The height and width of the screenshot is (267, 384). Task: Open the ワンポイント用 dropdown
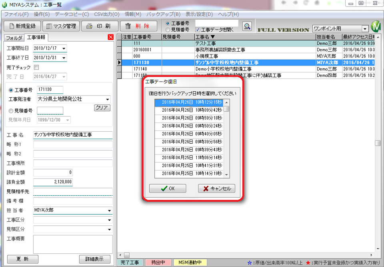pyautogui.click(x=365, y=29)
